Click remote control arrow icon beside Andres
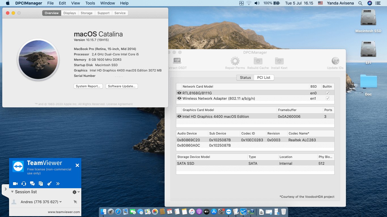 (x=75, y=202)
